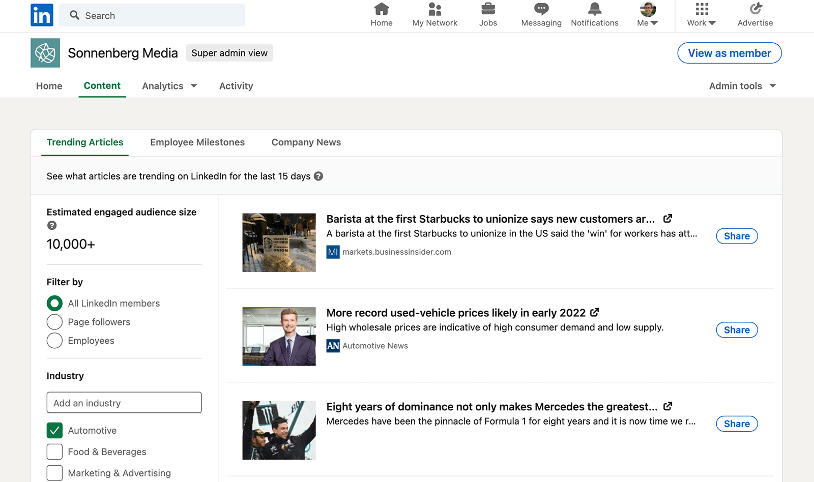Open the Starbucks union article thumbnail
The height and width of the screenshot is (482, 814).
(279, 243)
